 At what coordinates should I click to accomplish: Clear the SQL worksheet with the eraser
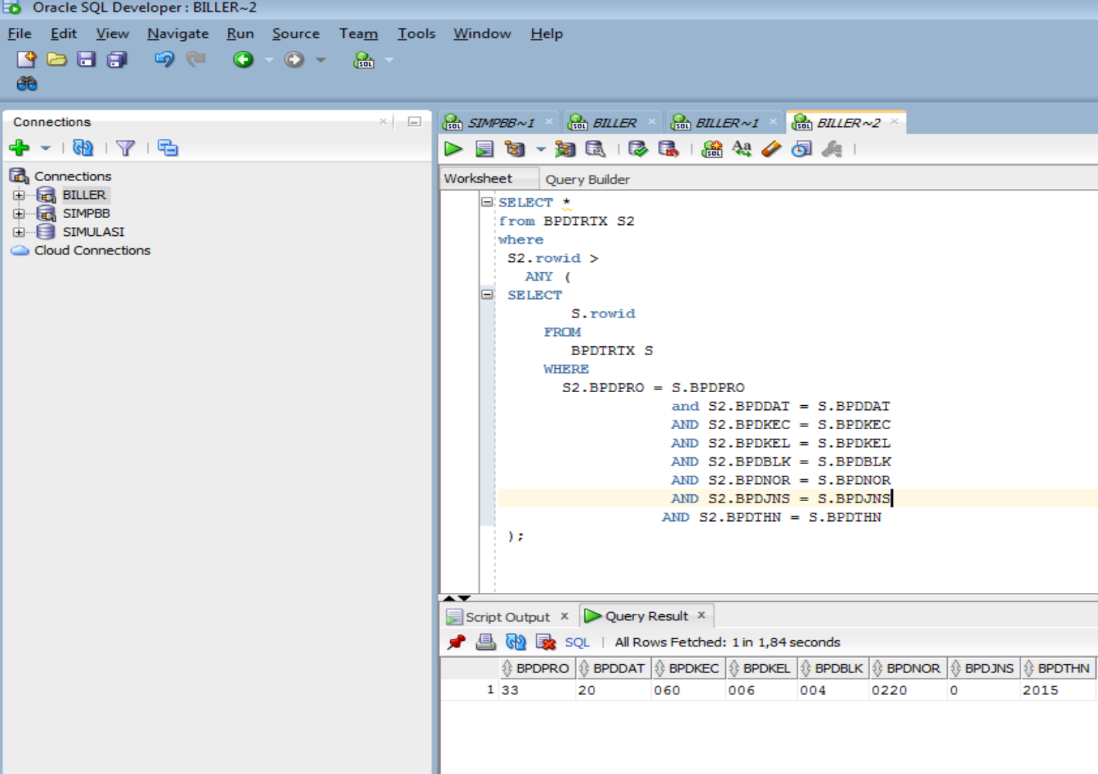click(x=771, y=148)
